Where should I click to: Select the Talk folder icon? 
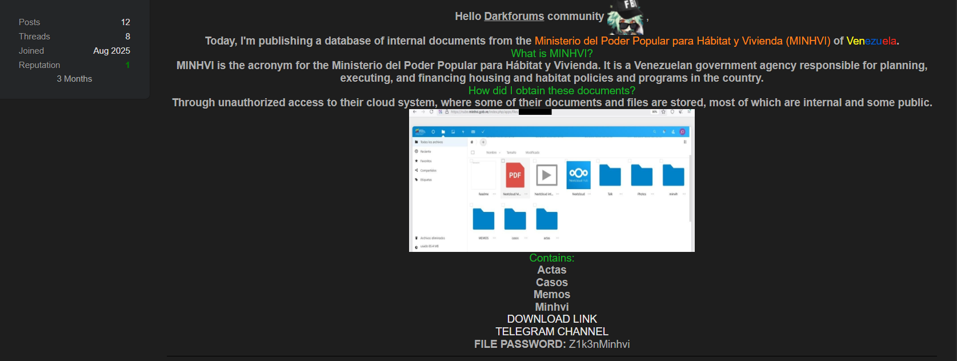pos(610,175)
